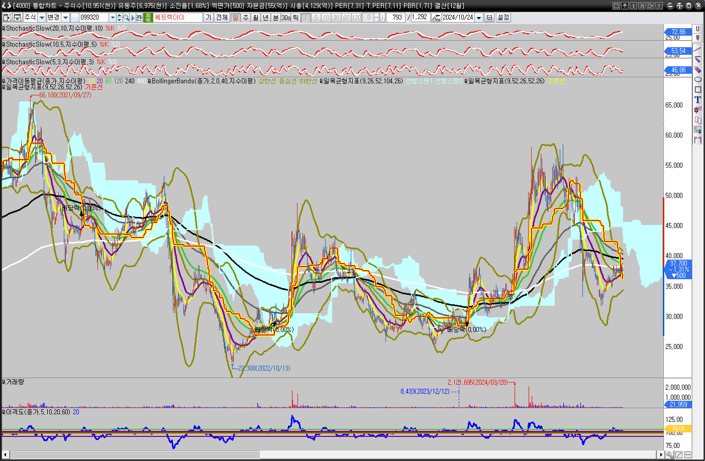Click the 5 interval button
The width and height of the screenshot is (705, 461).
(x=316, y=18)
